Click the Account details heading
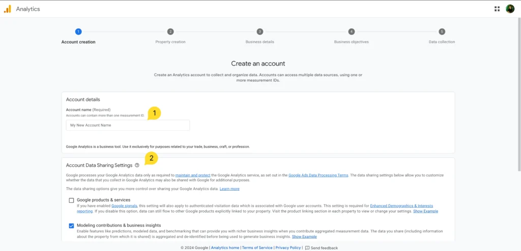521x251 pixels. [x=83, y=99]
